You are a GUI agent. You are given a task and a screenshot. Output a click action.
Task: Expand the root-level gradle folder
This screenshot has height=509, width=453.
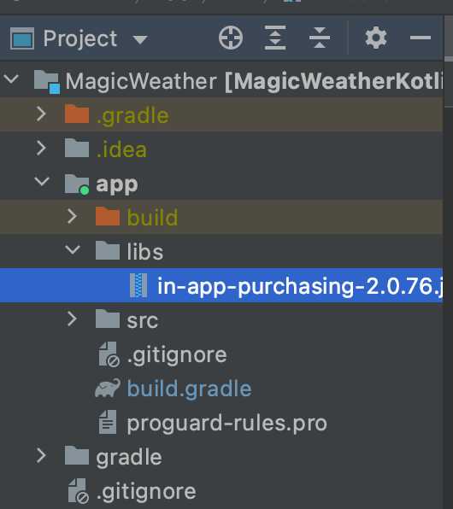pos(41,455)
